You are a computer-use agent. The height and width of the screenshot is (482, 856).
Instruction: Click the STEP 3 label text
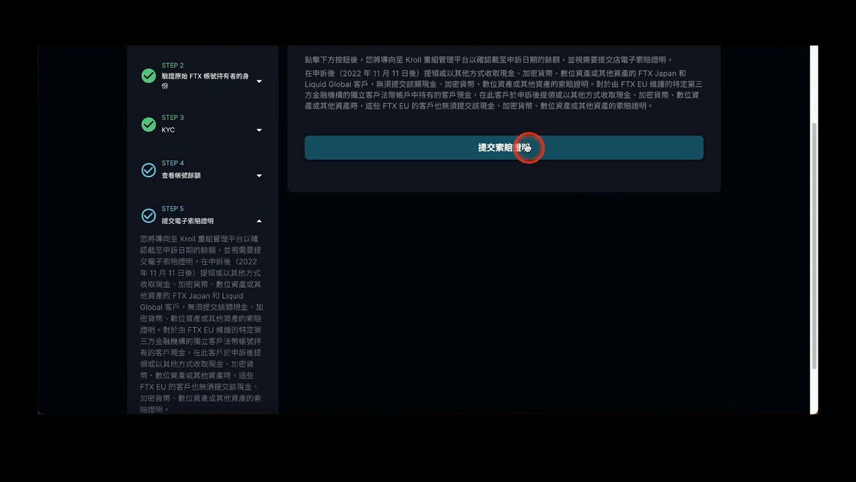(172, 118)
